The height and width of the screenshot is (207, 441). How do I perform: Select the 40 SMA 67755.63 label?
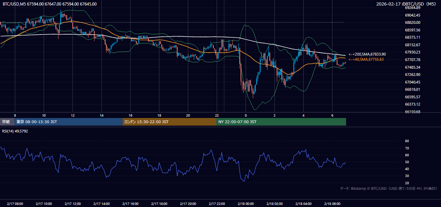(x=366, y=59)
